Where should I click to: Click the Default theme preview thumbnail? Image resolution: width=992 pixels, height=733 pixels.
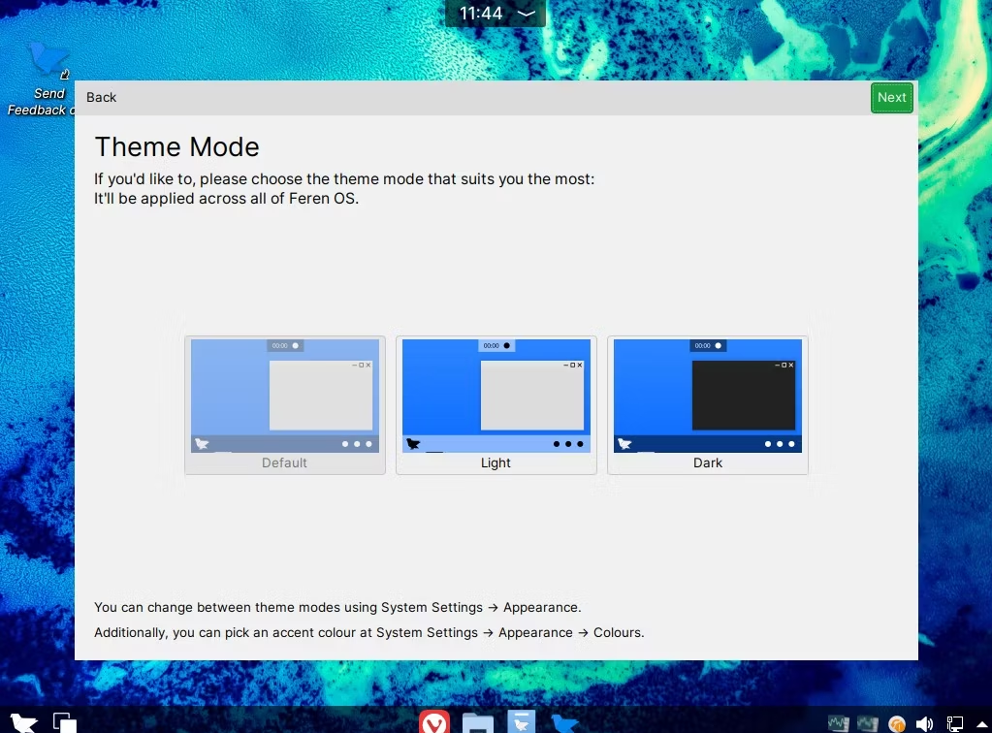point(285,396)
